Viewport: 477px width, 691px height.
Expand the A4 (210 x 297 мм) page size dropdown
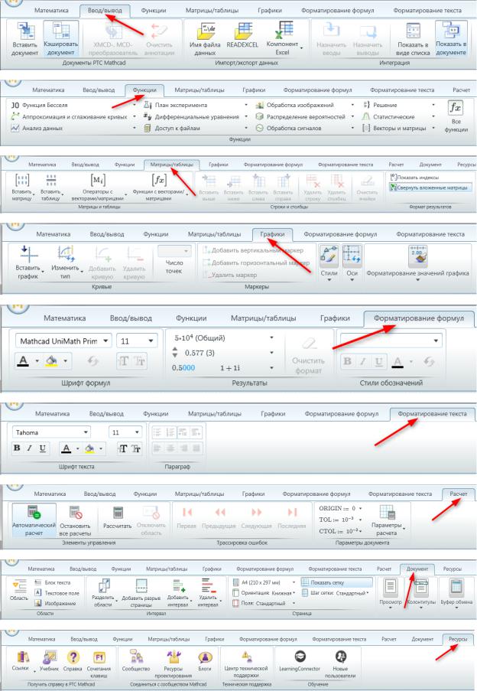click(294, 582)
